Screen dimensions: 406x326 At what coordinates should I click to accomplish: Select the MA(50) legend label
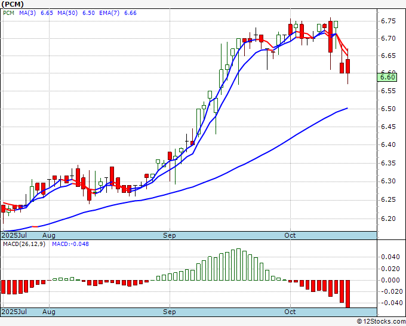67,13
